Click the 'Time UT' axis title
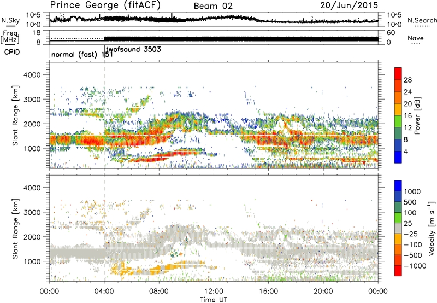 tap(214, 300)
